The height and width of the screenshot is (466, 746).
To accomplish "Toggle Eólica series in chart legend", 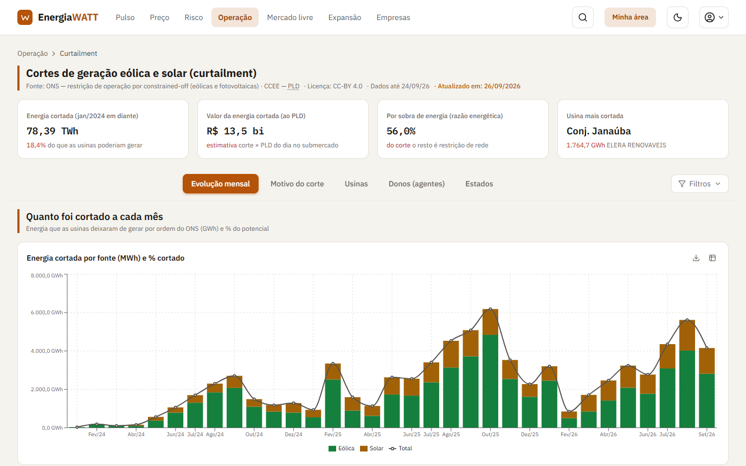I will [x=341, y=449].
